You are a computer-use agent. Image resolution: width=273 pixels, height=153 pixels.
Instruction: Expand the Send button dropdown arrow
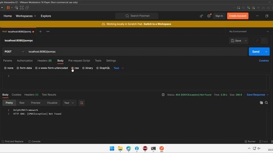click(266, 52)
